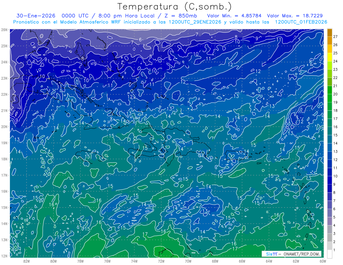Select the date text "30-Ene-2026"

tap(35, 16)
